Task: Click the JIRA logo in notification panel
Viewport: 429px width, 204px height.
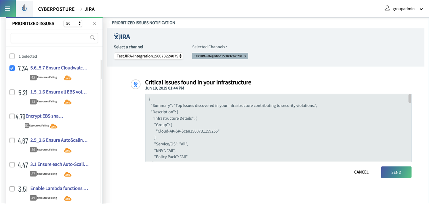Action: [x=122, y=37]
